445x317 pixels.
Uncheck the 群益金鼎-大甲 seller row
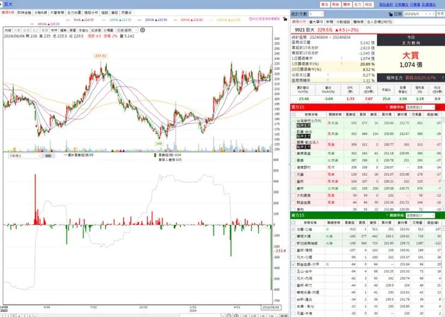pyautogui.click(x=293, y=264)
